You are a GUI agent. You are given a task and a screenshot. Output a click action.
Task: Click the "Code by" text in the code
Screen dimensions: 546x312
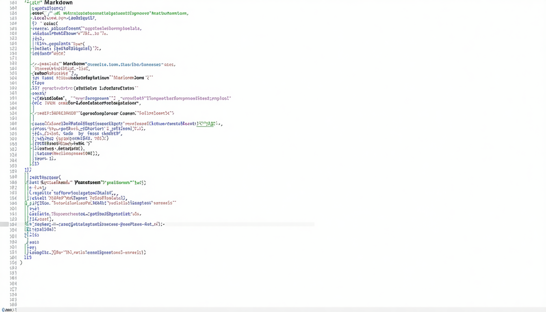click(x=74, y=133)
